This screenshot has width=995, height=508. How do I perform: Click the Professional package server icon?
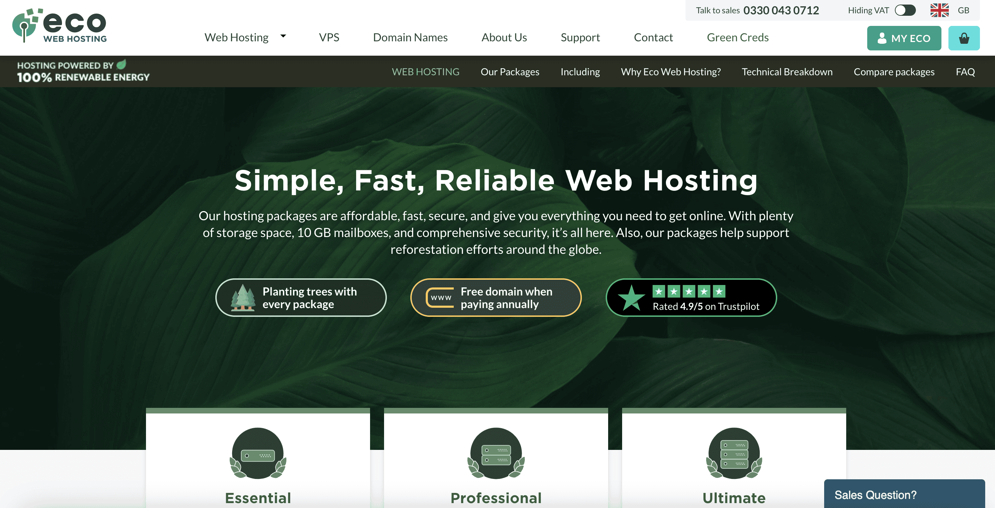(x=496, y=453)
